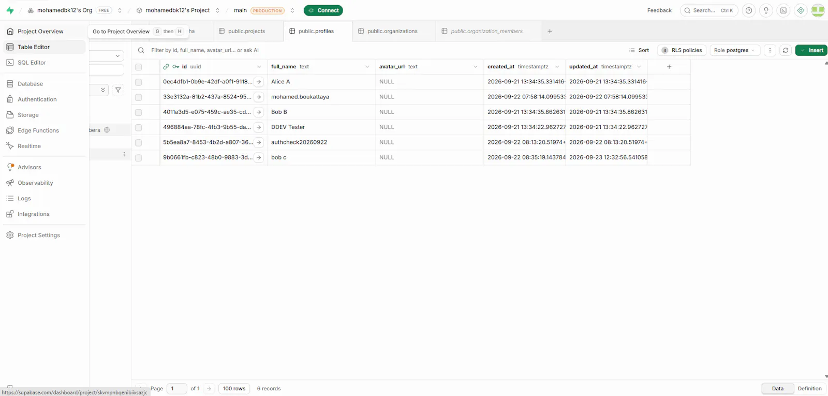This screenshot has height=396, width=828.
Task: Refresh the table data
Action: click(786, 50)
